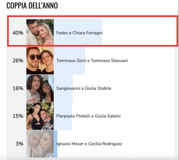Select the Tommaso Zorzi and Tommaso Stanzani photo
This screenshot has height=160, width=179.
point(40,61)
